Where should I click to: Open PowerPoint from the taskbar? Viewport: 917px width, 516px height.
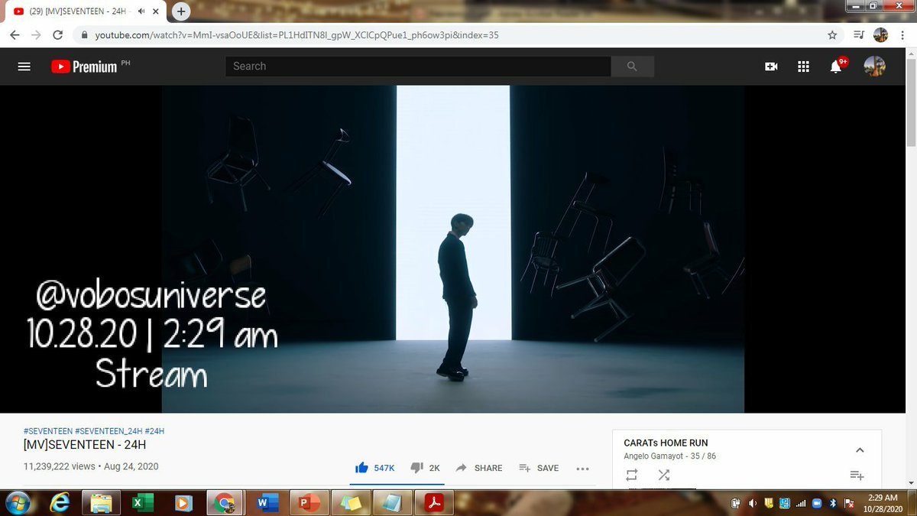309,503
